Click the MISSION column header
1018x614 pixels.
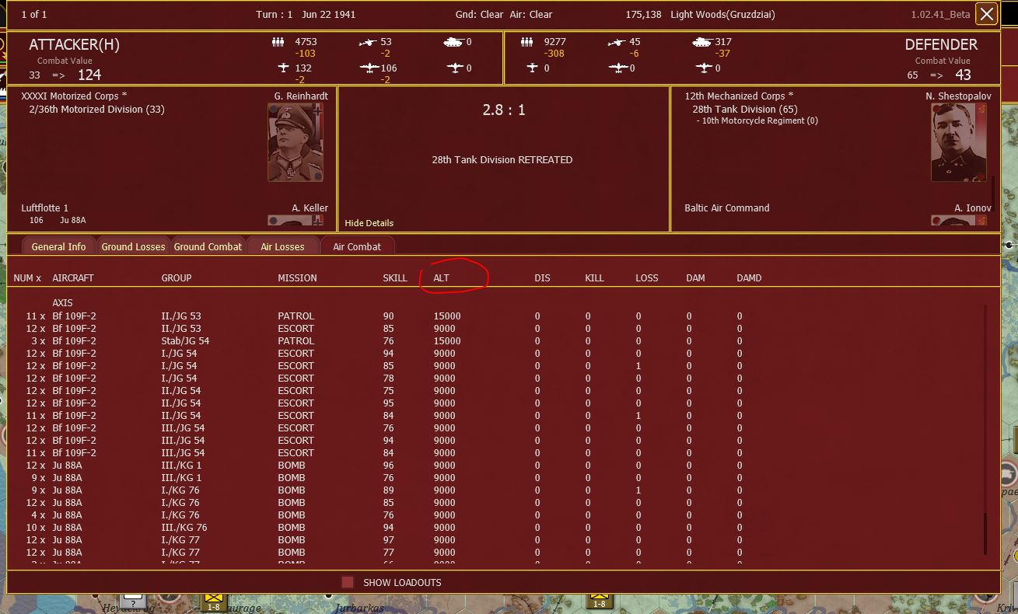[297, 277]
